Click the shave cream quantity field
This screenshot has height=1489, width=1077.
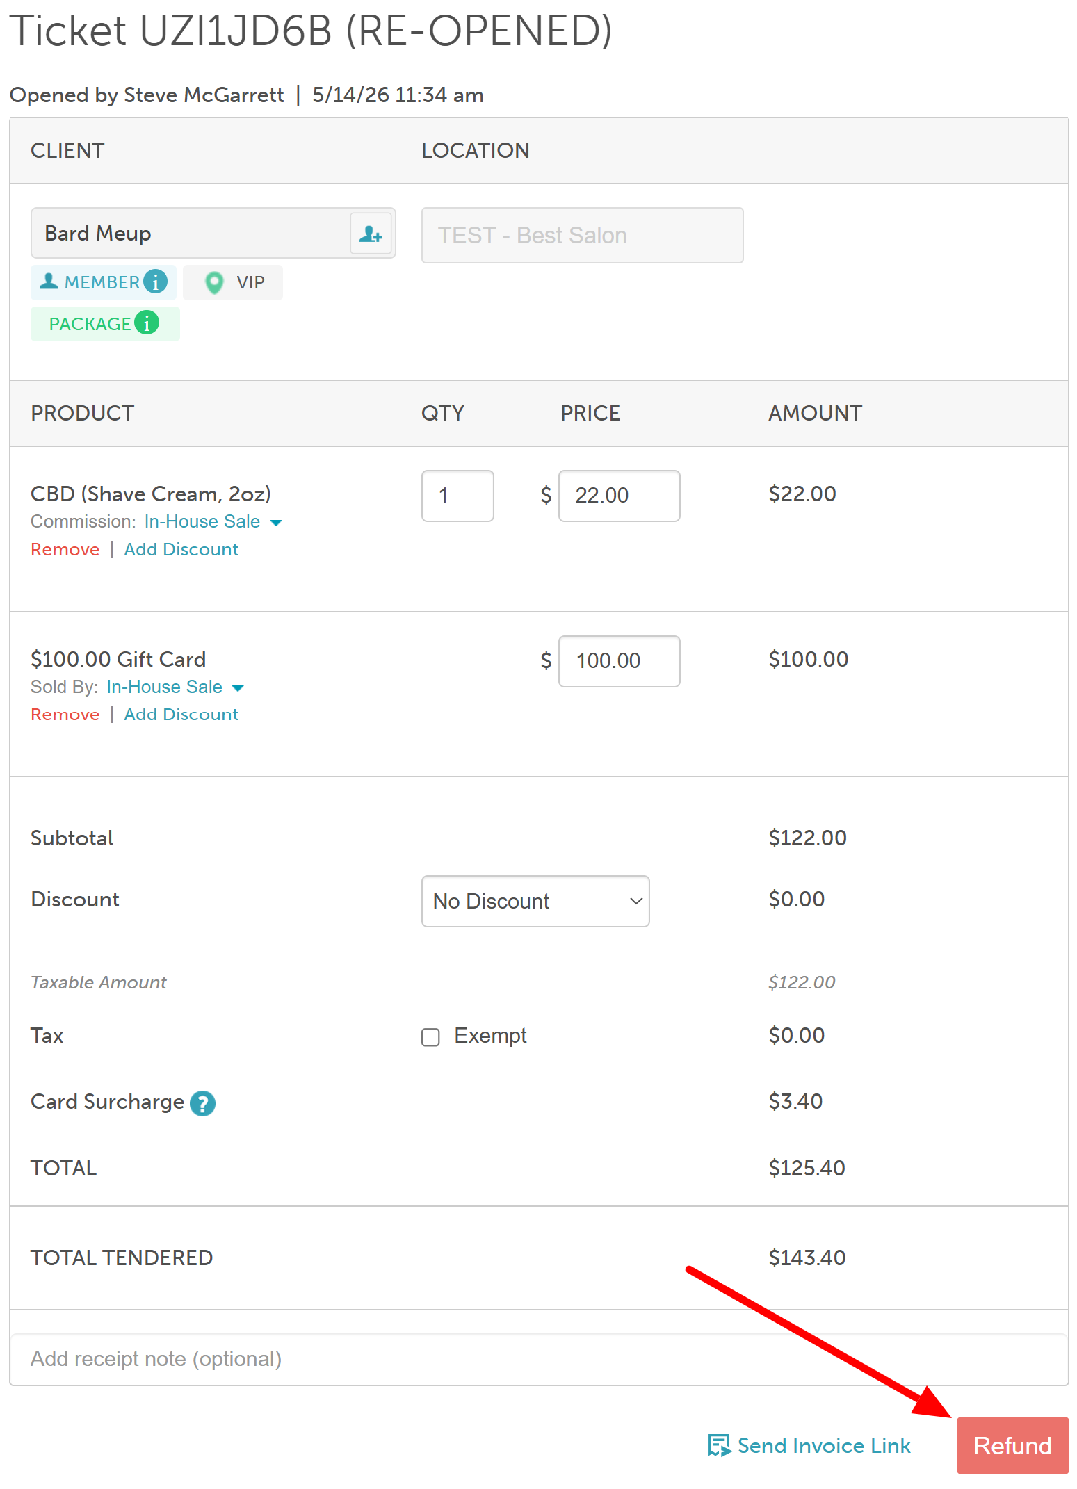457,496
